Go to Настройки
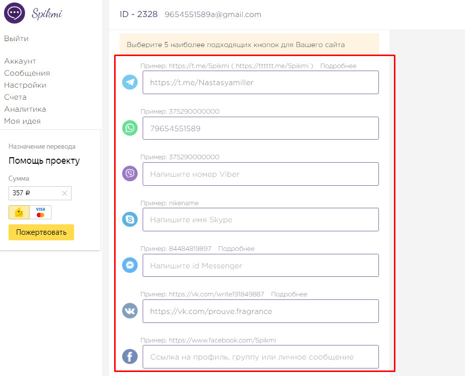Viewport: 465px width, 376px height. tap(25, 85)
